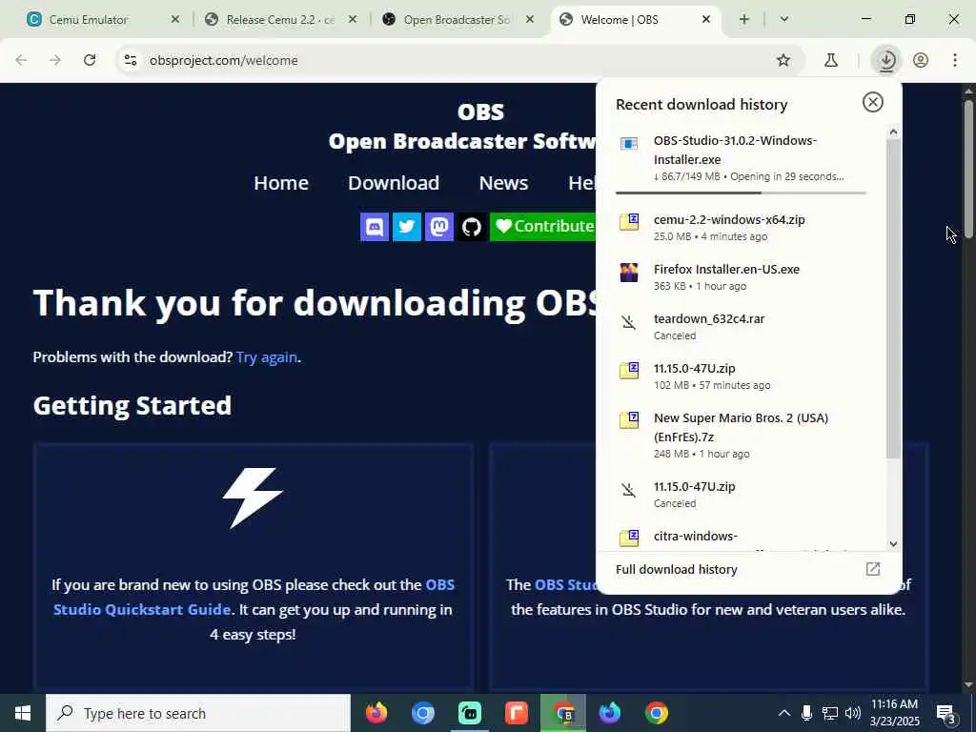This screenshot has height=732, width=976.
Task: Close the Cemu Emulator tab
Action: coord(175,19)
